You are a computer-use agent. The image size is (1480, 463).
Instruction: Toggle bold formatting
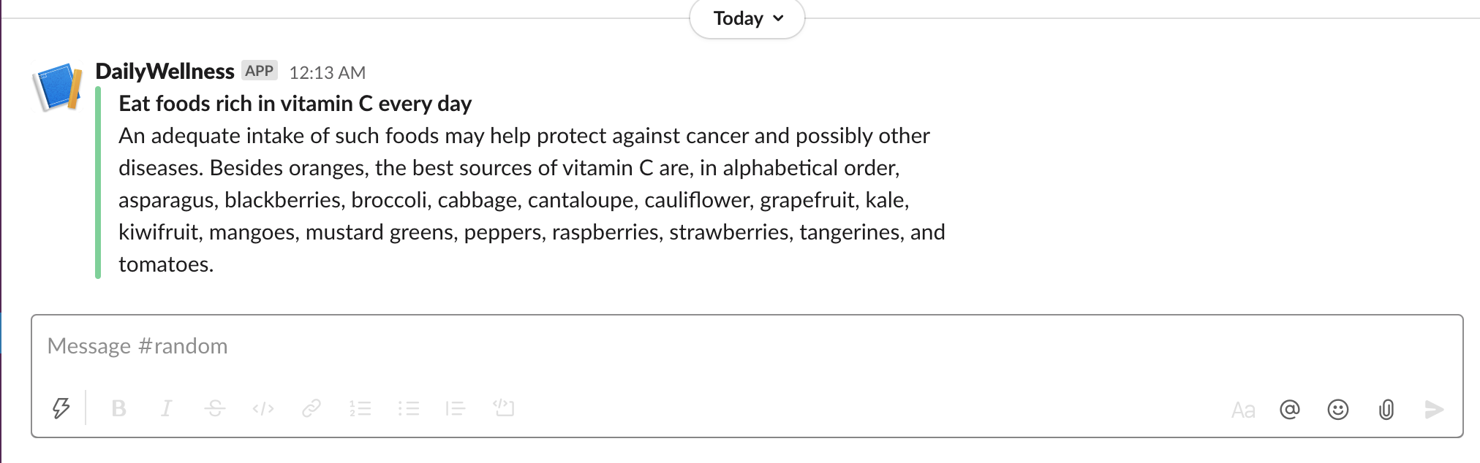(x=118, y=408)
